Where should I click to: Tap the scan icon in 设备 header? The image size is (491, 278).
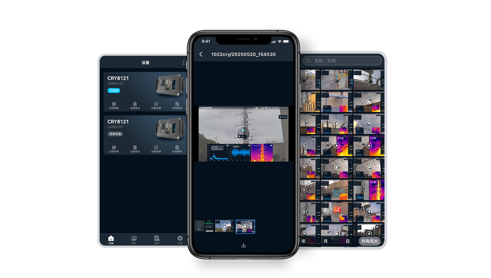coord(185,63)
